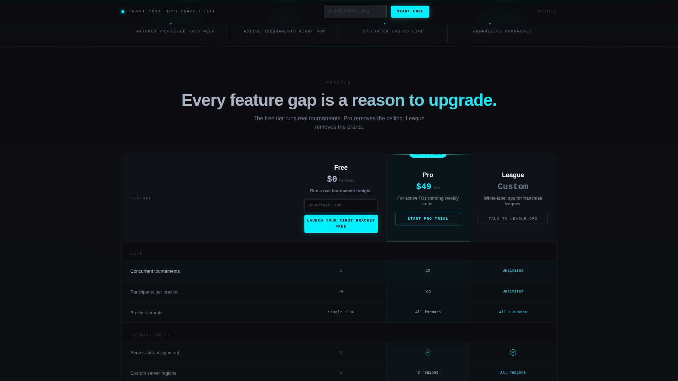Click the Single elim Free value
This screenshot has height=381, width=678.
click(341, 312)
